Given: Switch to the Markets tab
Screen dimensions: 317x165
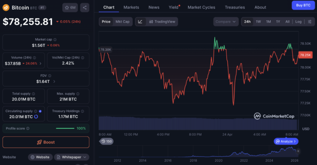Looking at the screenshot, I should pos(131,7).
